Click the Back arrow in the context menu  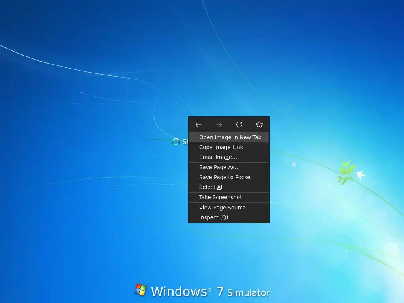tap(198, 125)
